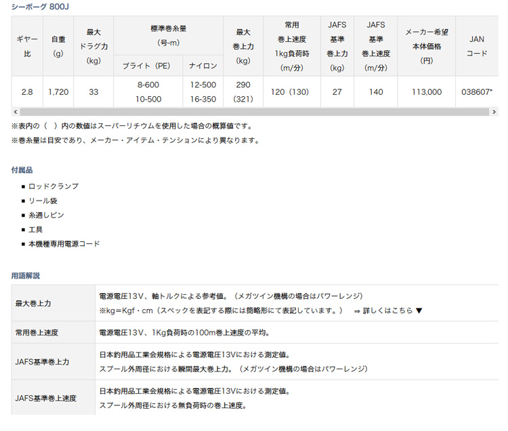Image resolution: width=508 pixels, height=431 pixels.
Task: Click the 付属品 section heading
Action: [22, 170]
